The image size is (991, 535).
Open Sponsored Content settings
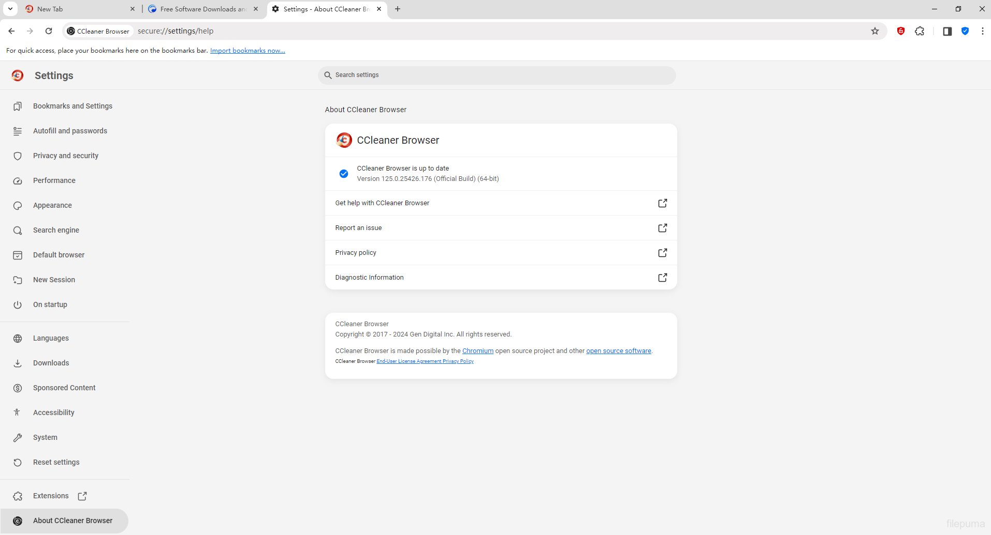coord(65,388)
